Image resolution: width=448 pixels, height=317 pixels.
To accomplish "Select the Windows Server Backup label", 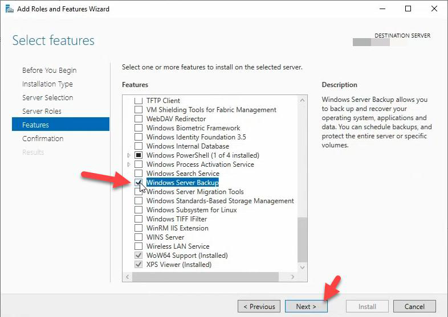I will coord(182,183).
